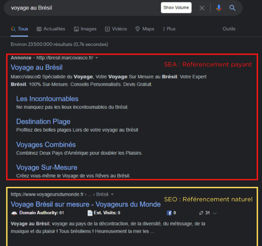Open the Voyages Combinés sitelink
262x246 pixels.
click(46, 145)
